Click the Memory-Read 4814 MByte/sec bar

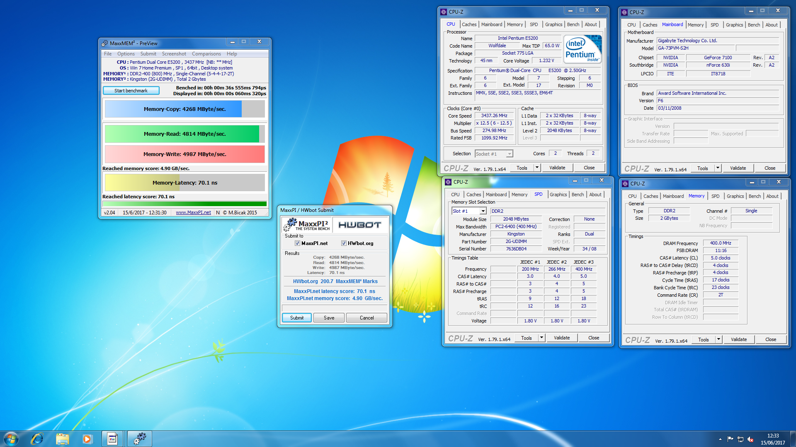point(185,134)
